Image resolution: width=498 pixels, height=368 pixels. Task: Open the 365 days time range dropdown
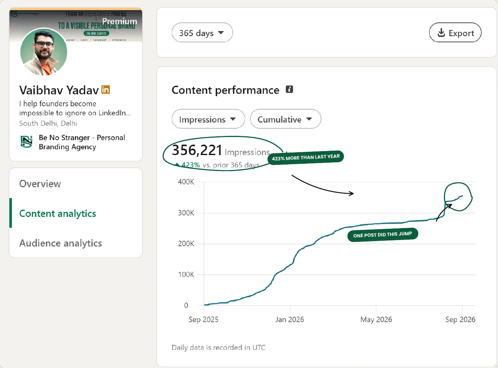click(202, 33)
